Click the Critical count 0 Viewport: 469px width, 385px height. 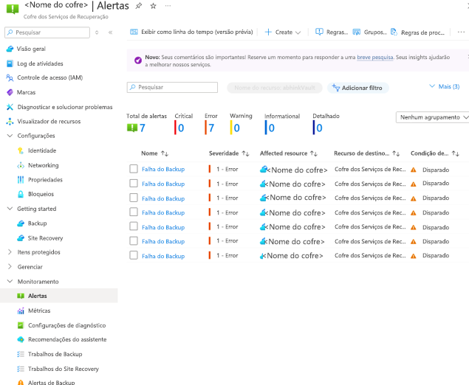coord(181,128)
